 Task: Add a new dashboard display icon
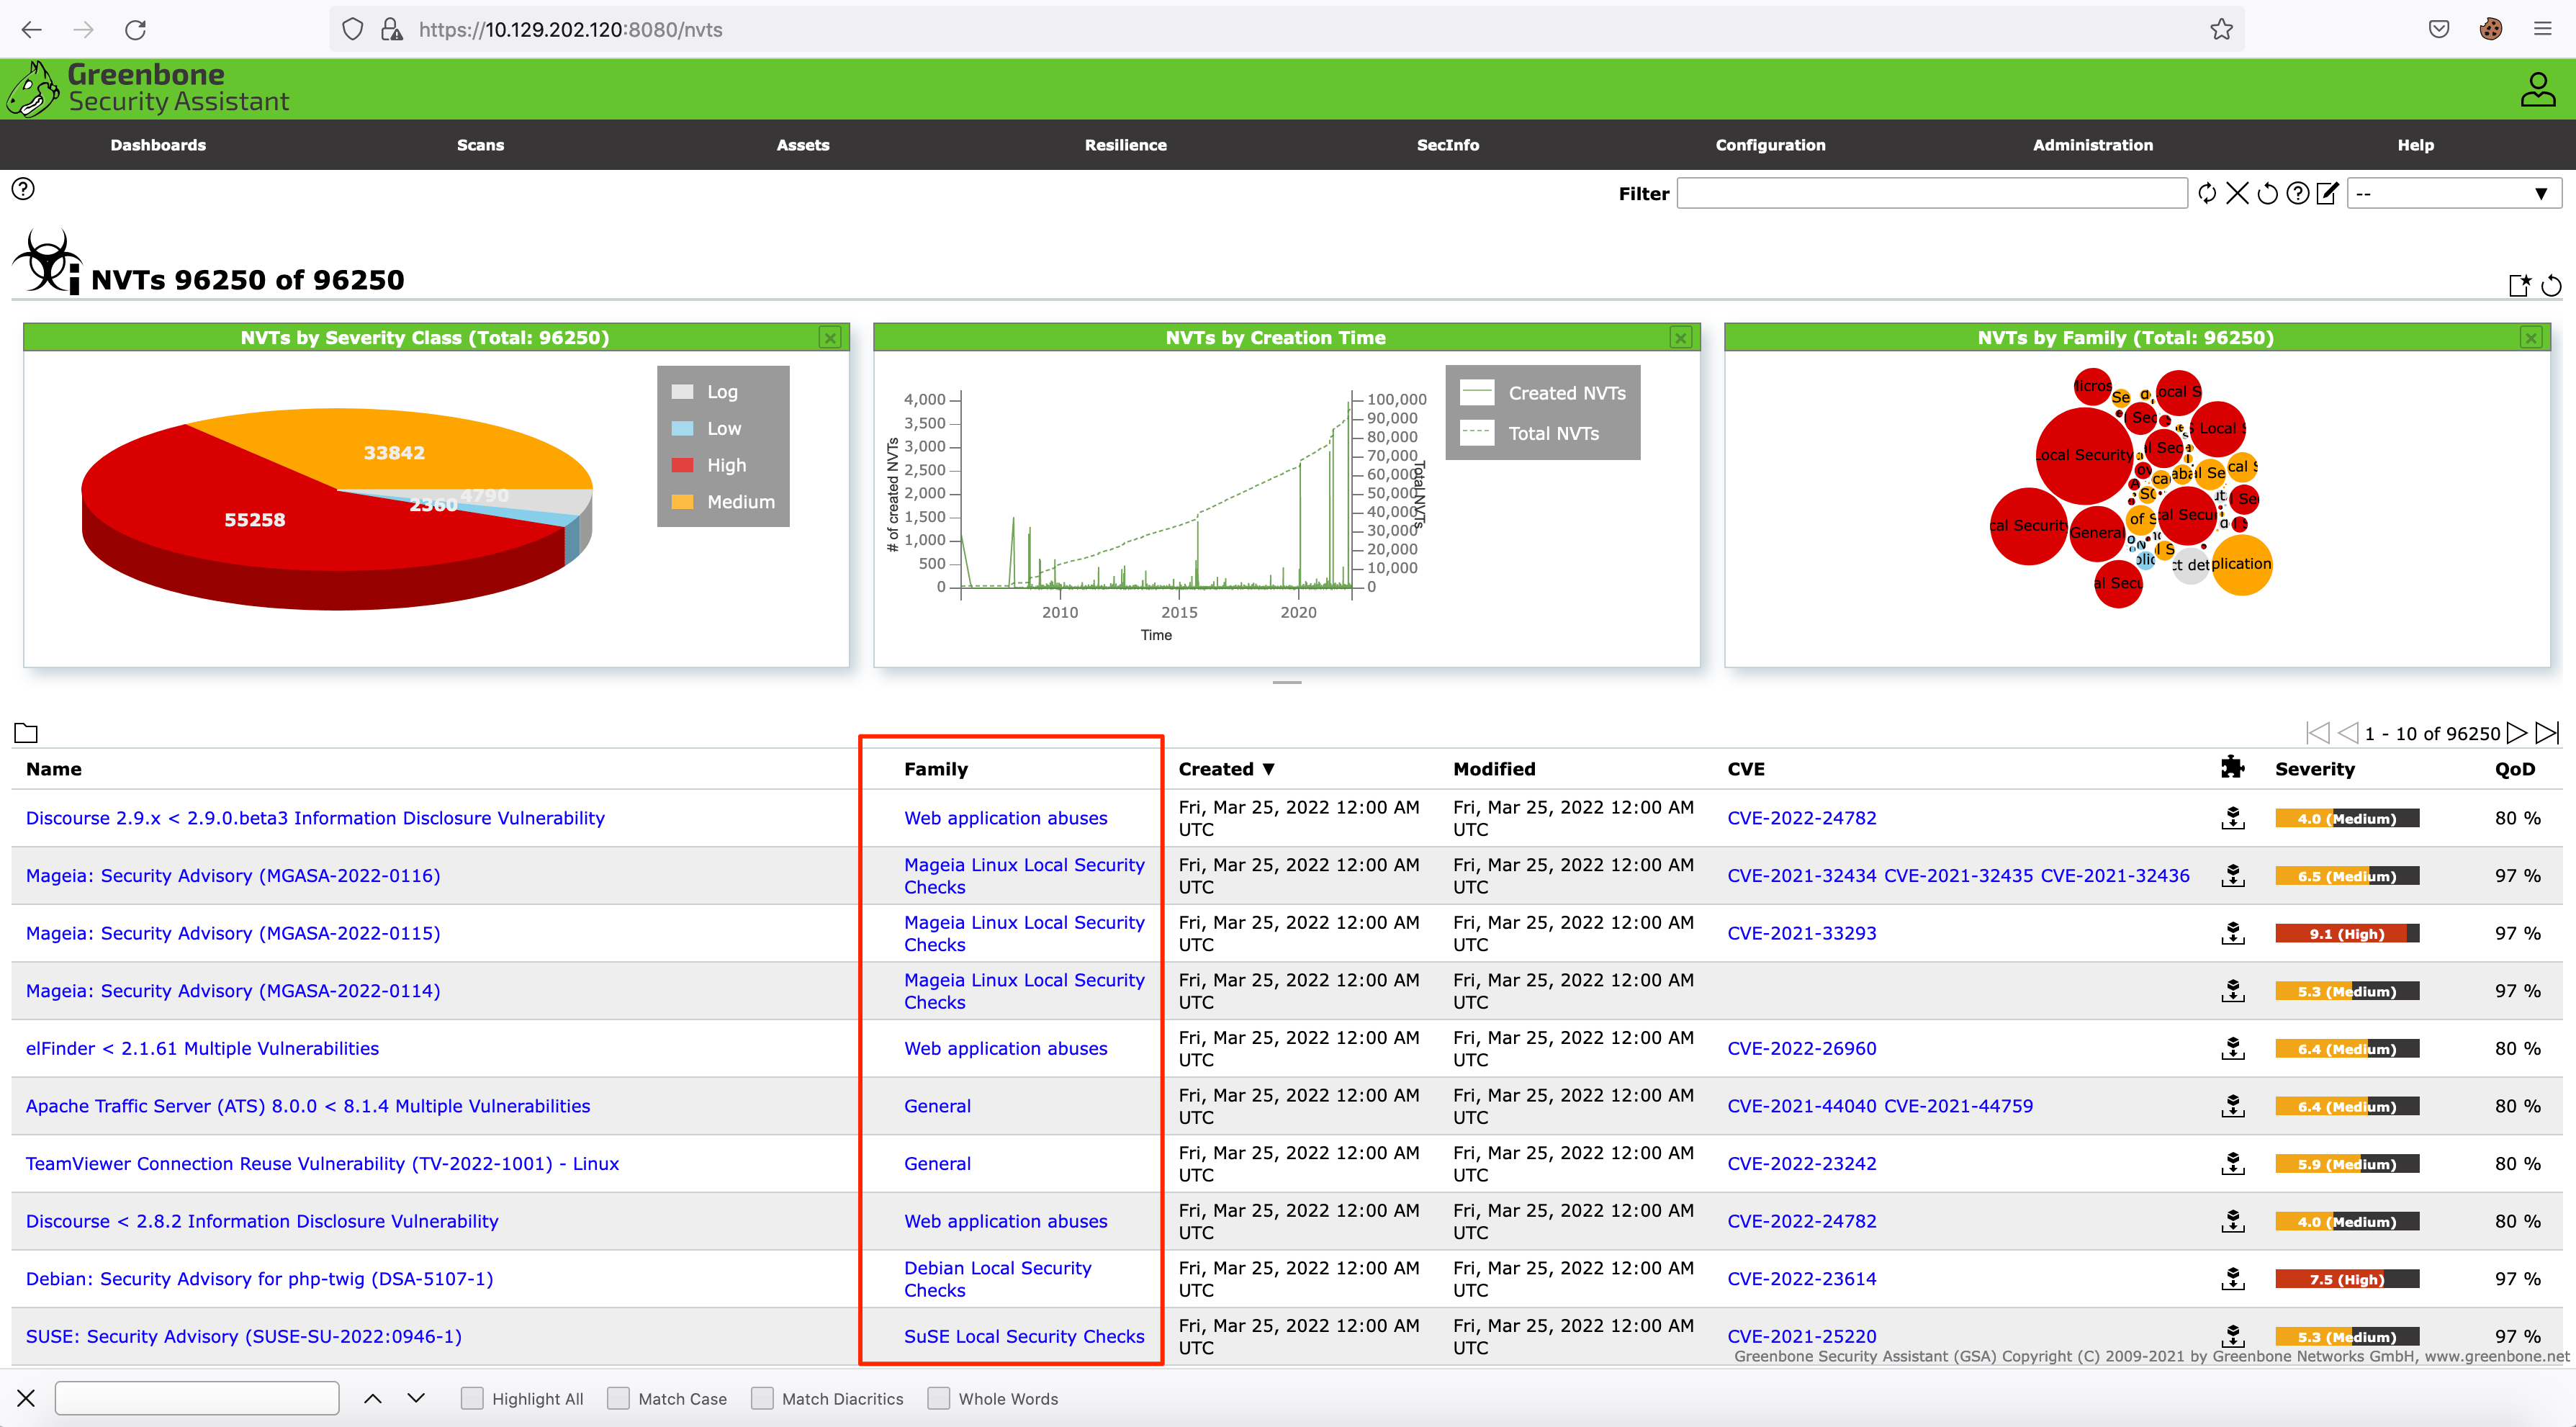point(2520,286)
